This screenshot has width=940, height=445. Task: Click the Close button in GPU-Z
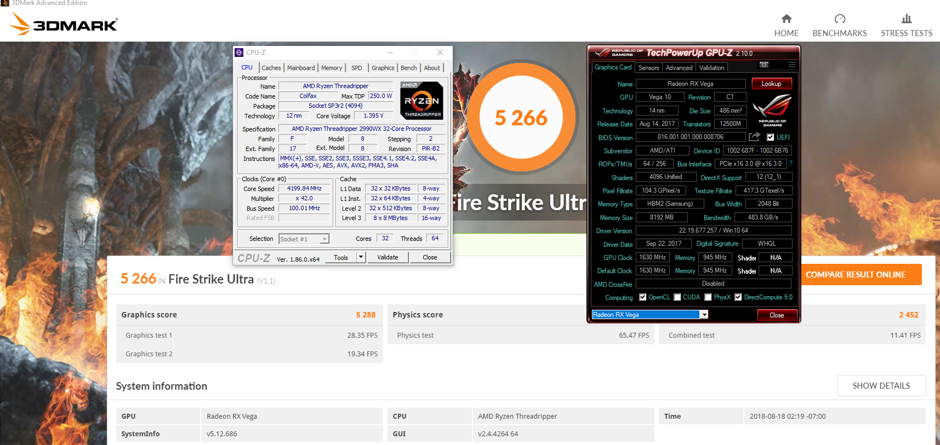pyautogui.click(x=777, y=315)
